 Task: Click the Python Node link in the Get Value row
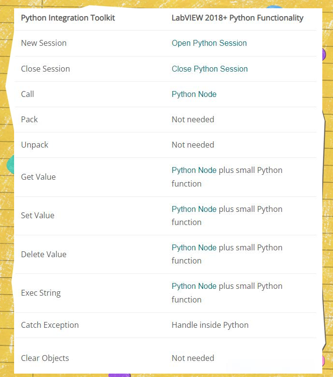[194, 170]
